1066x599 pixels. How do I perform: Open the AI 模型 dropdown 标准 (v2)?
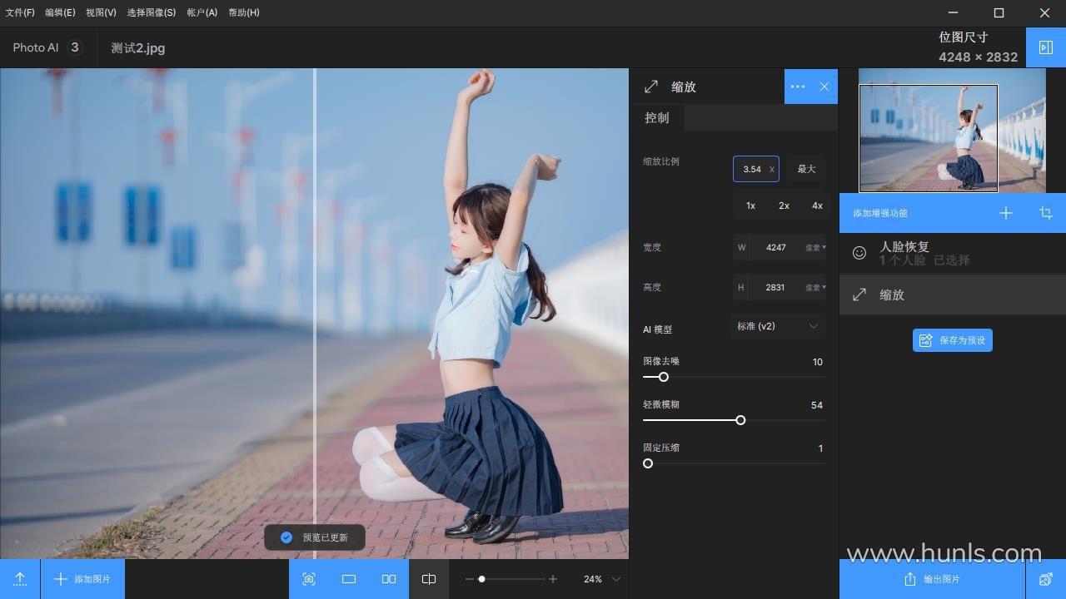coord(777,326)
